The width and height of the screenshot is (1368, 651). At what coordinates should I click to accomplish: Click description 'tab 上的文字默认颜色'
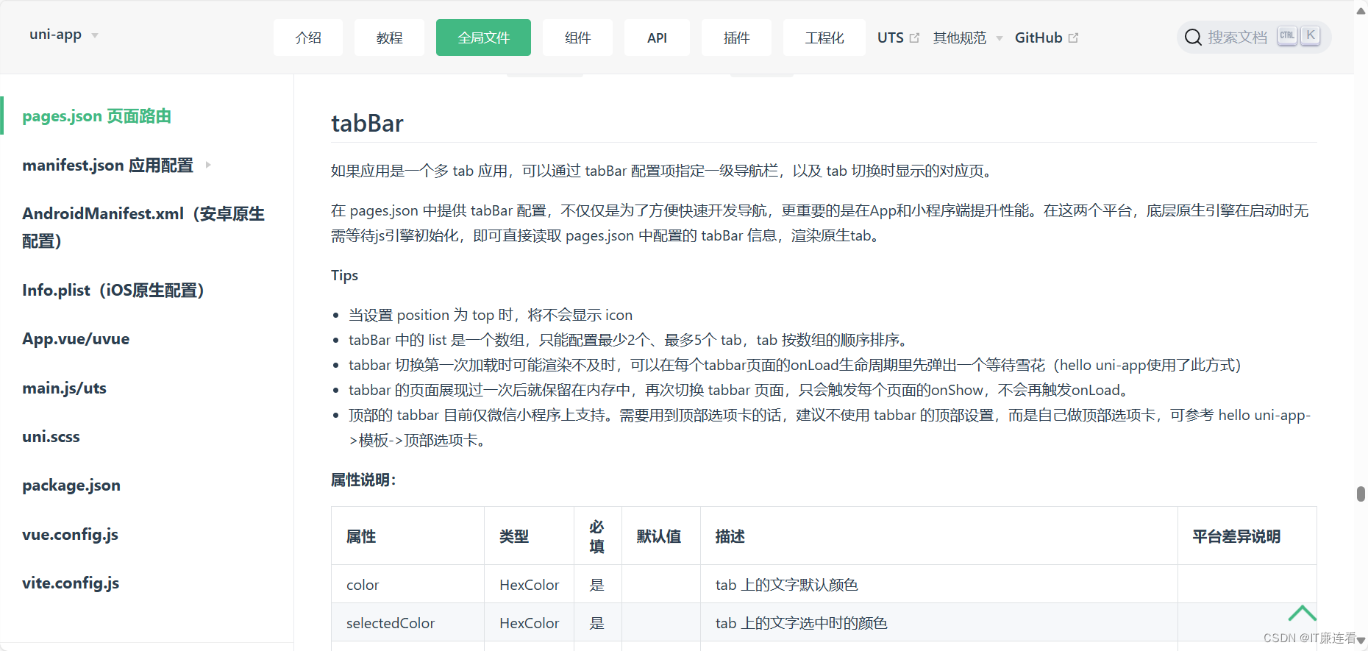[787, 585]
